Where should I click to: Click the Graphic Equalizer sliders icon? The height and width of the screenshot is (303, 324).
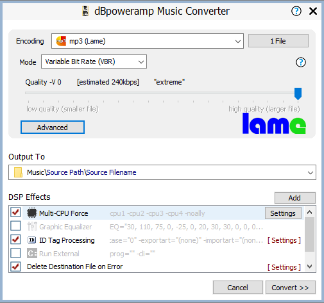(32, 226)
